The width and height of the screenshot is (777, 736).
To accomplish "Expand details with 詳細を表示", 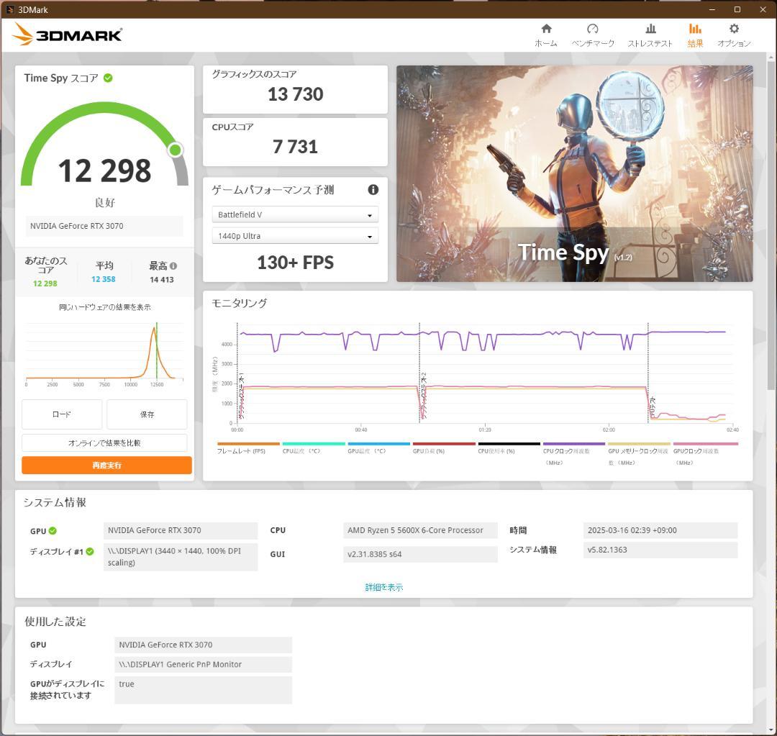I will (383, 586).
